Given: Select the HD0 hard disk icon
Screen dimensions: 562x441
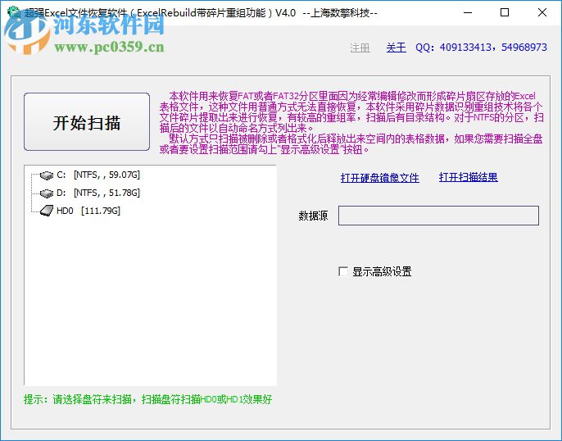Looking at the screenshot, I should (47, 211).
